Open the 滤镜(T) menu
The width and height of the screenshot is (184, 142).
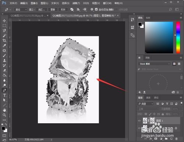(x=76, y=3)
